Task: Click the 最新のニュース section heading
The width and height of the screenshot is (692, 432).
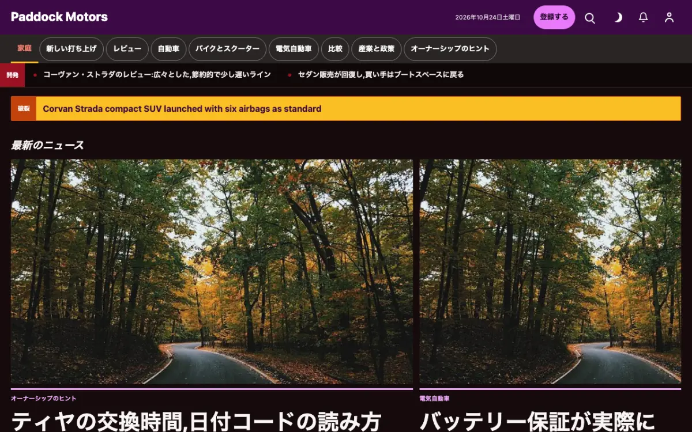Action: (x=47, y=146)
